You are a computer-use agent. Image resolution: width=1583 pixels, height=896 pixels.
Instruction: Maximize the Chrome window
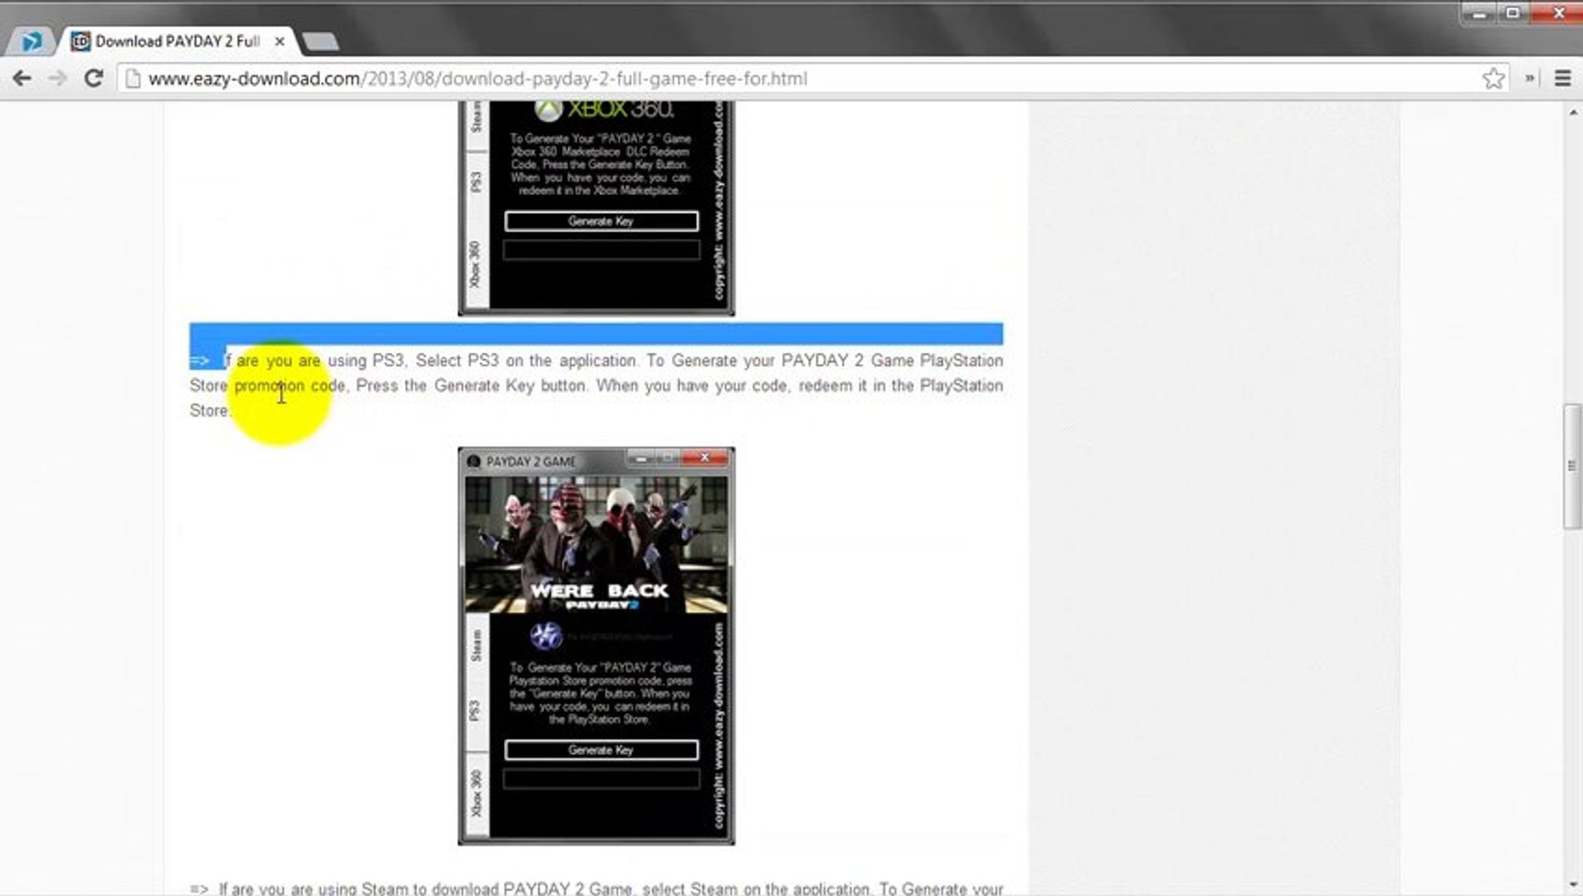tap(1512, 12)
